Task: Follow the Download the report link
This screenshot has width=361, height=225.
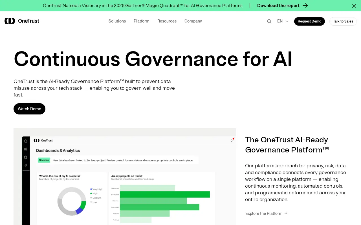Action: (282, 6)
